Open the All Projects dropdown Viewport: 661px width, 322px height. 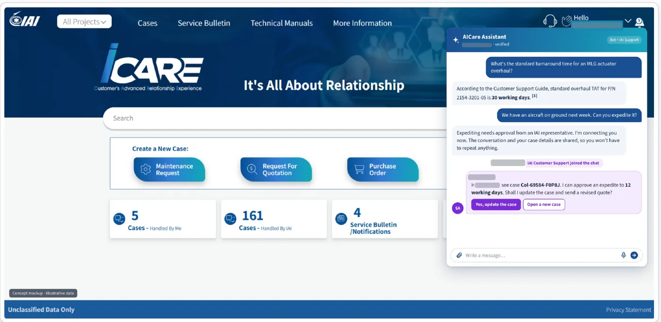tap(85, 22)
